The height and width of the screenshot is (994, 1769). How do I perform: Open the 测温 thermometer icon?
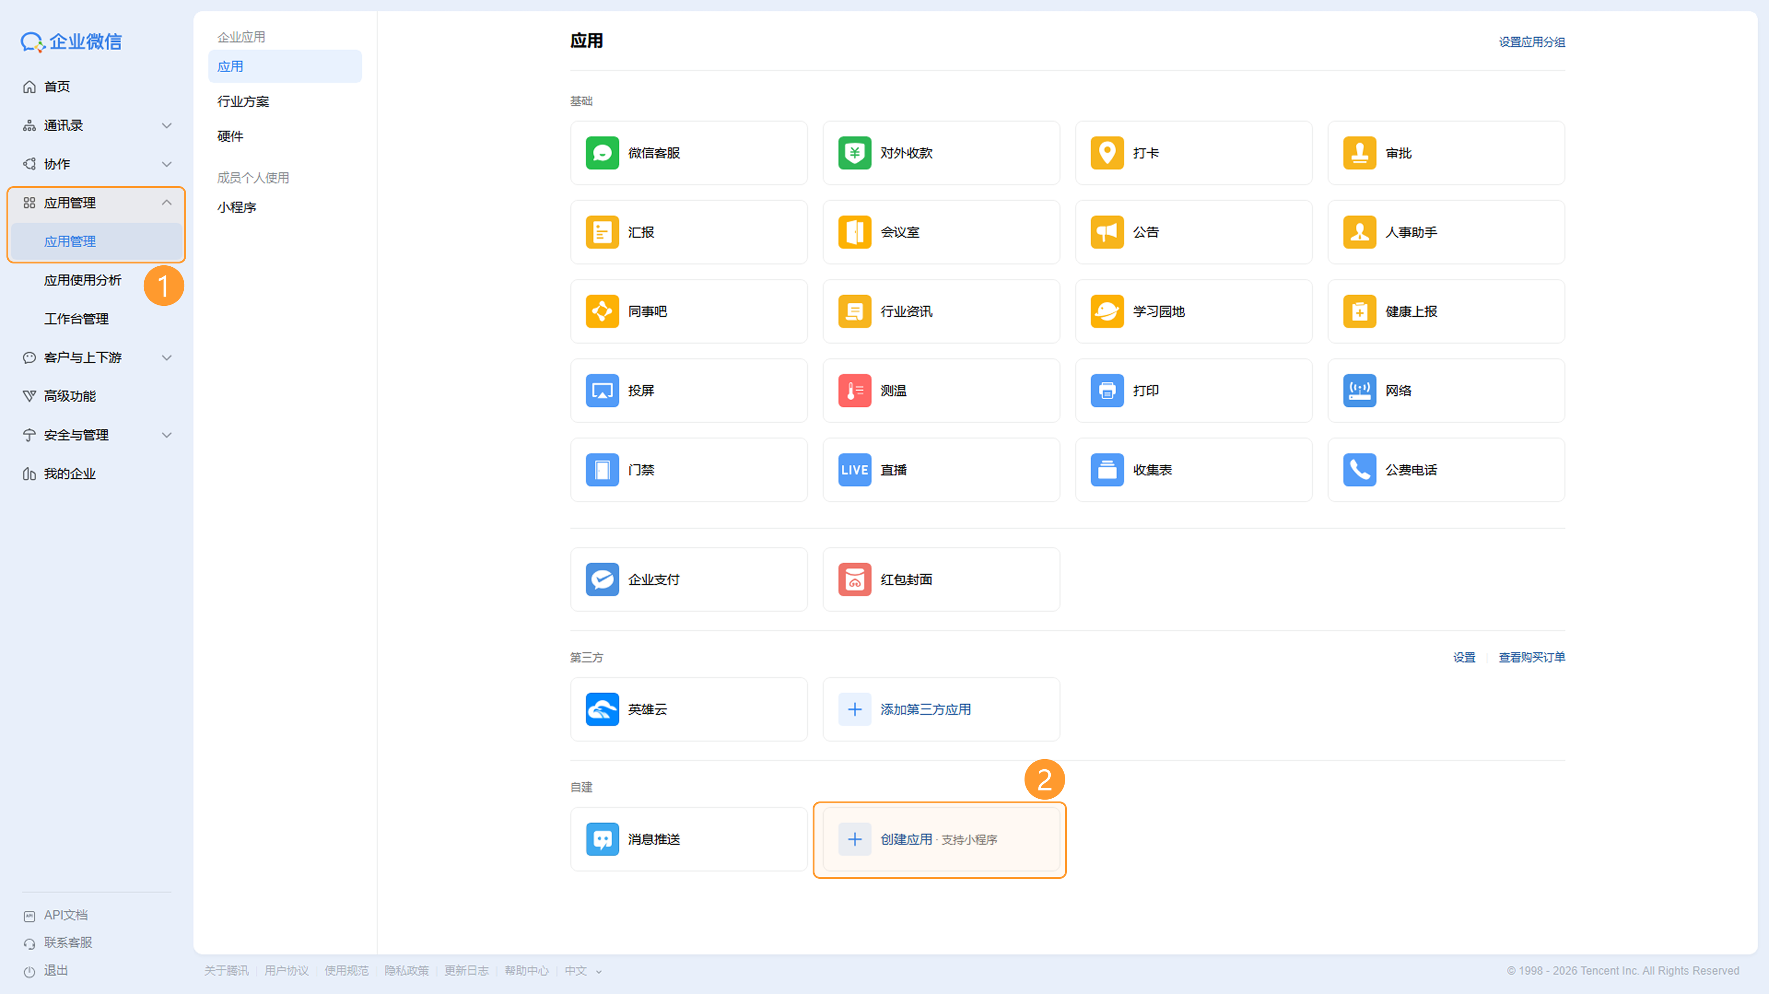pos(854,391)
